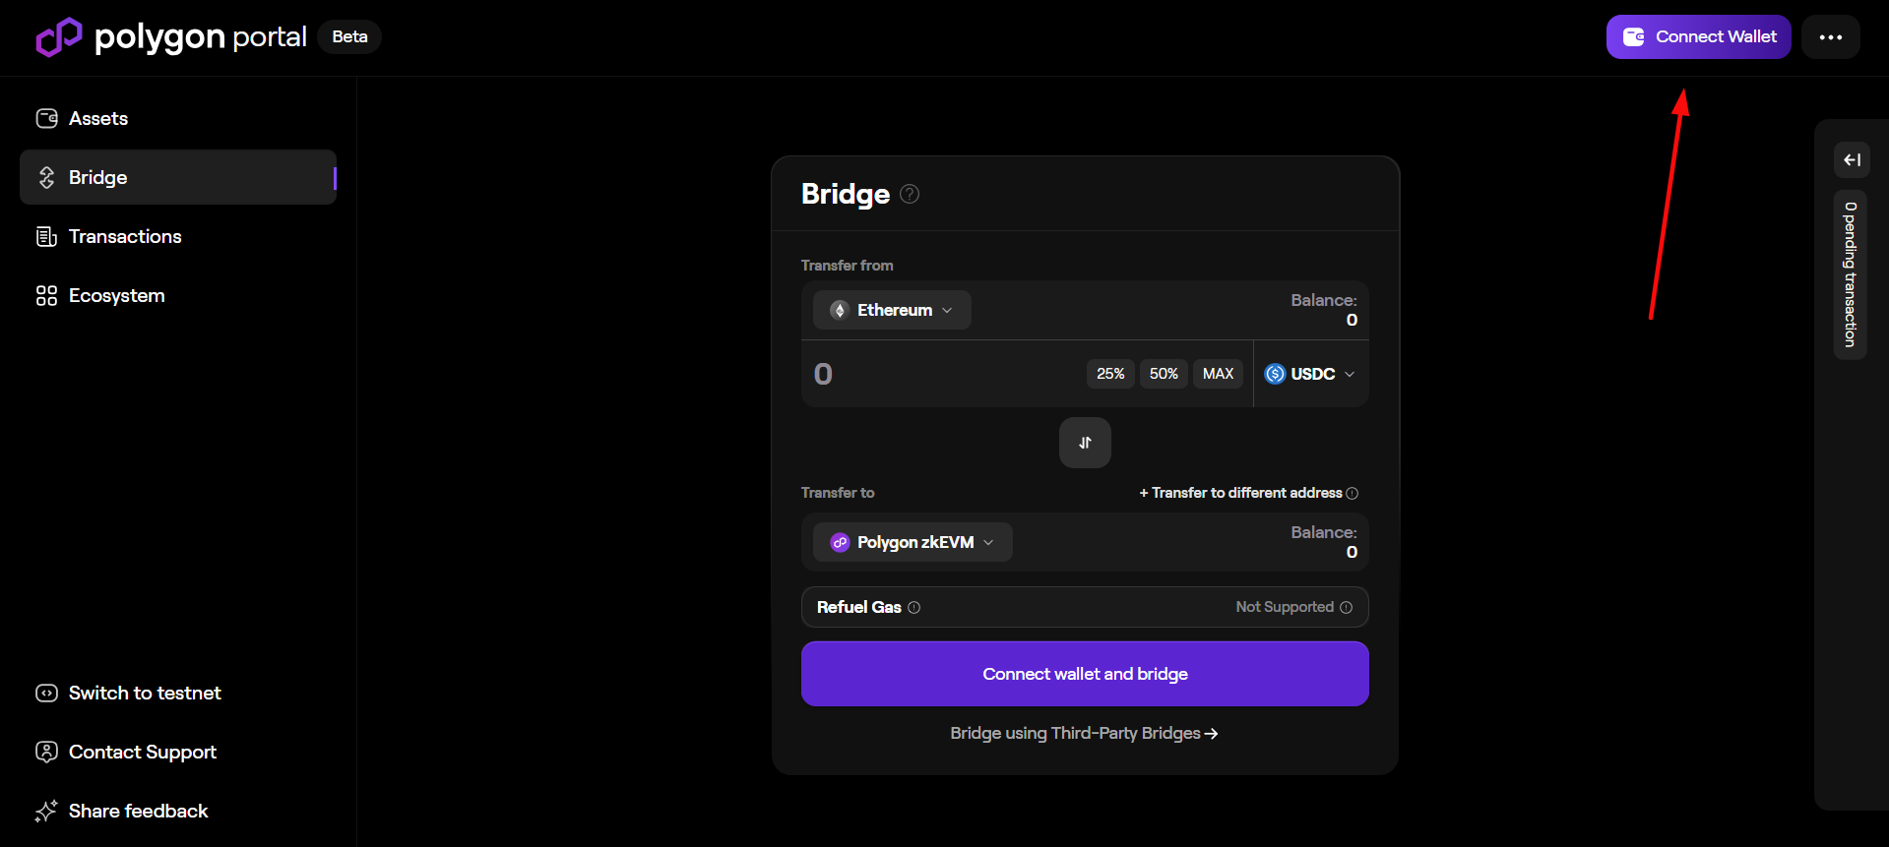Click Connect wallet and bridge button
Viewport: 1889px width, 847px height.
[1085, 674]
